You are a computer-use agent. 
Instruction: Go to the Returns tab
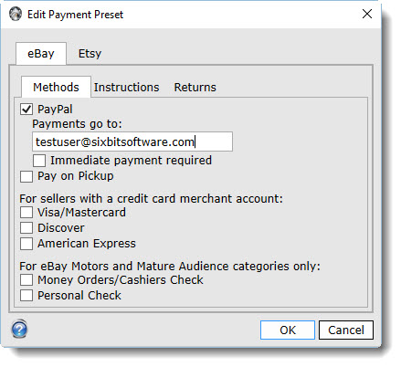(x=195, y=88)
